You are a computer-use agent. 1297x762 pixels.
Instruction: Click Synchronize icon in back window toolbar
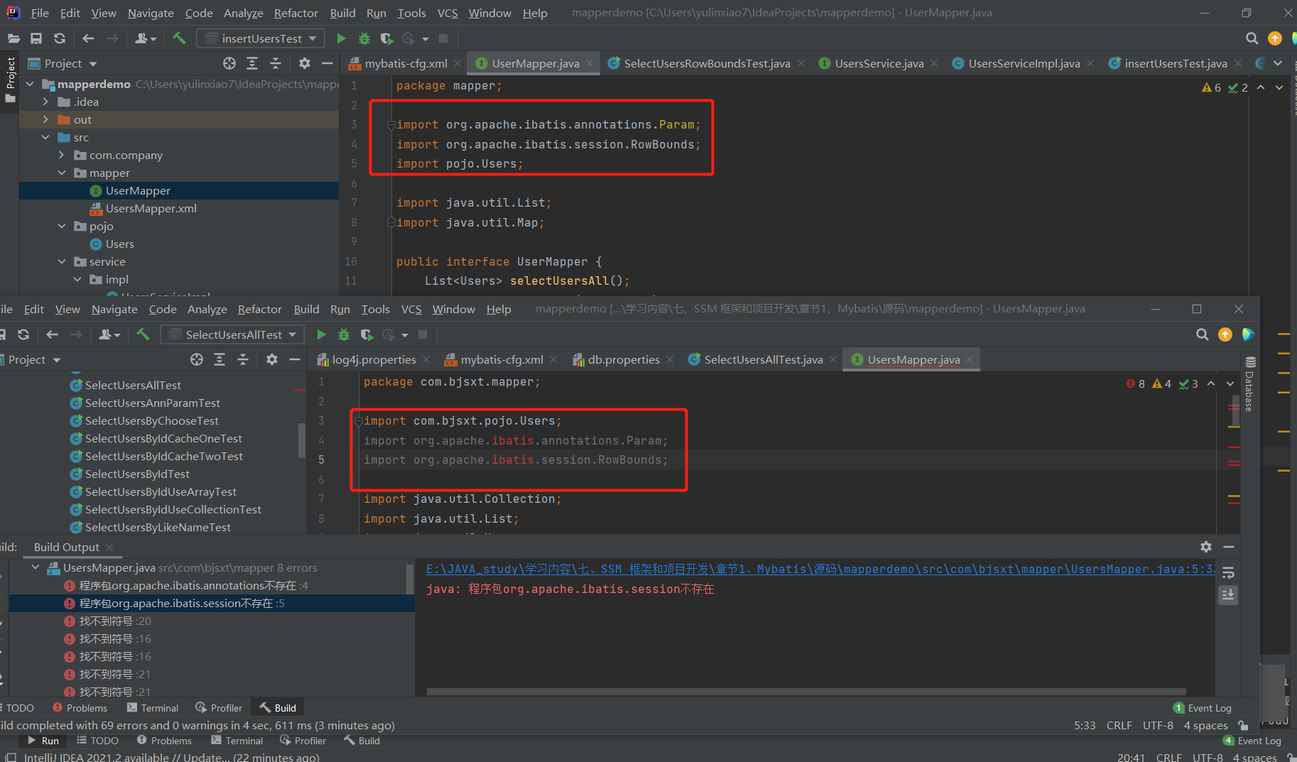point(60,38)
